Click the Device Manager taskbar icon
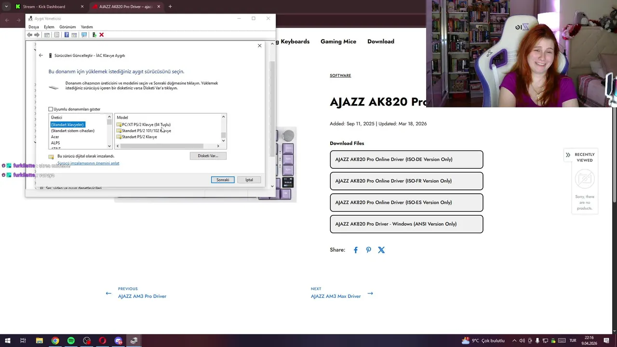 pos(134,341)
